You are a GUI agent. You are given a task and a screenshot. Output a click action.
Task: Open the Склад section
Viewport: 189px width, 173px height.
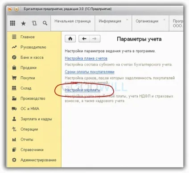[26, 88]
